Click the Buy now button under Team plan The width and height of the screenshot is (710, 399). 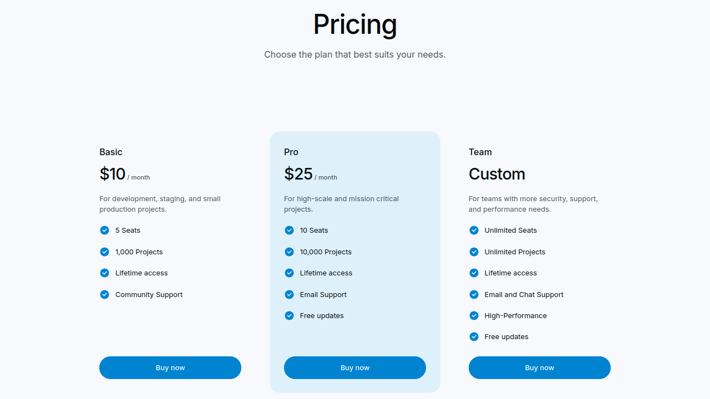click(540, 367)
